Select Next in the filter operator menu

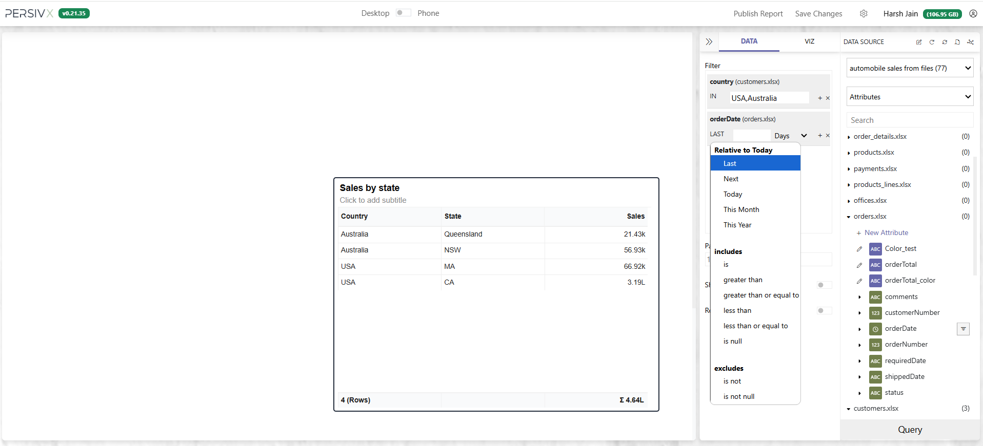(x=755, y=179)
